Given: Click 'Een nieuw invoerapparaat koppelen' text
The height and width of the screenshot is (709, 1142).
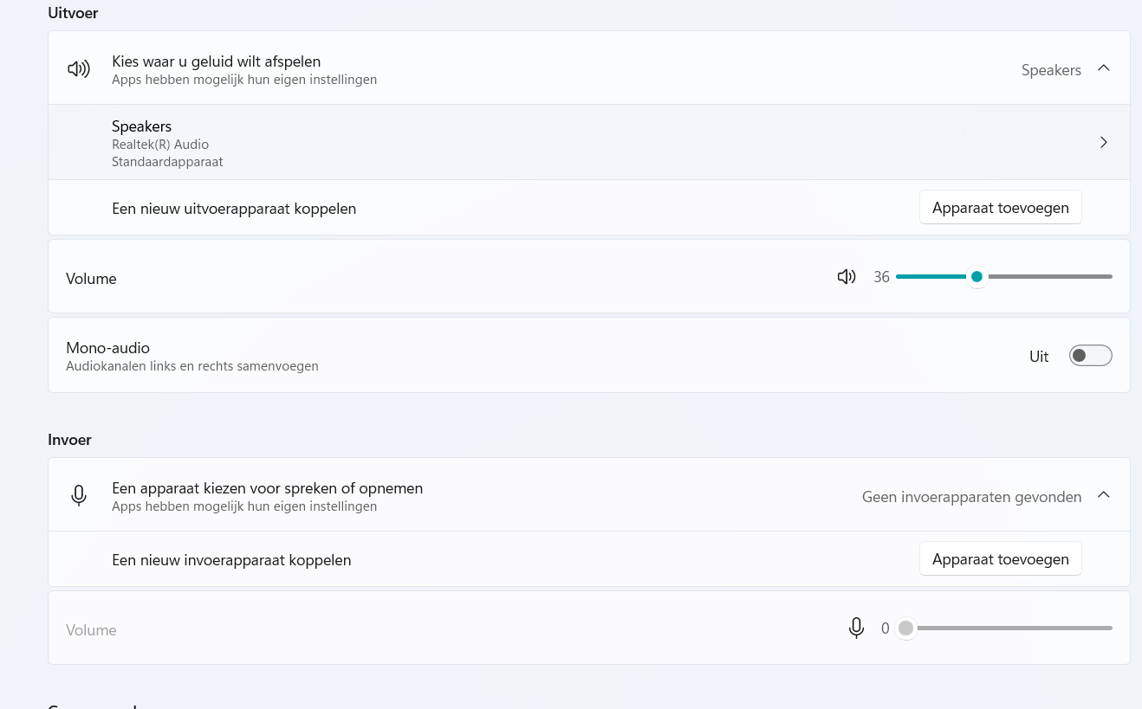Looking at the screenshot, I should click(231, 560).
